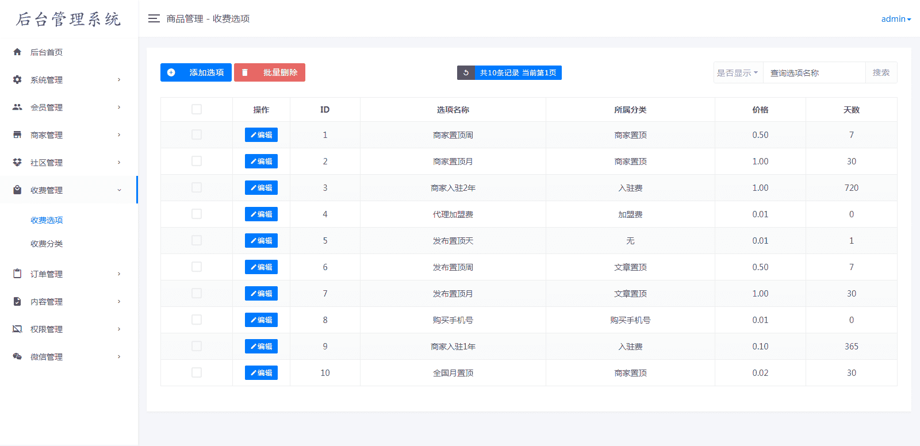Viewport: 920px width, 446px height.
Task: Click the 720 days cell
Action: tap(852, 187)
